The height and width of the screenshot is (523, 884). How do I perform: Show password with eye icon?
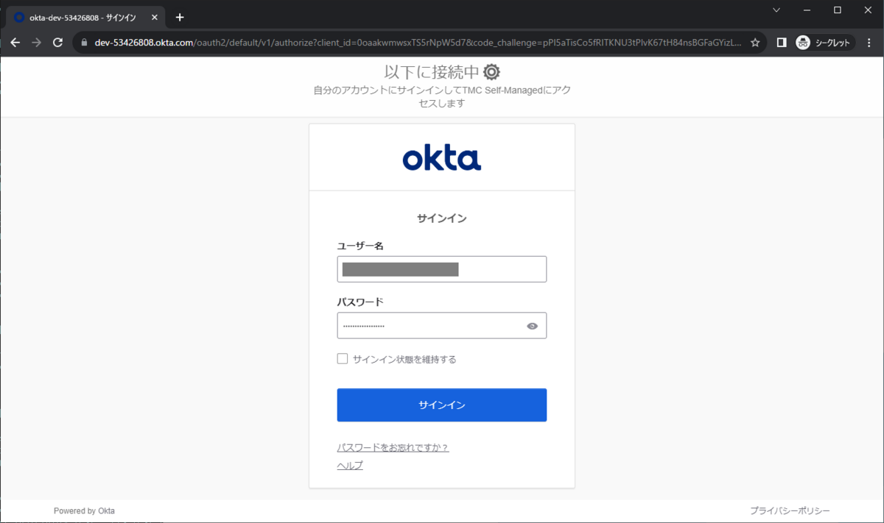tap(532, 326)
